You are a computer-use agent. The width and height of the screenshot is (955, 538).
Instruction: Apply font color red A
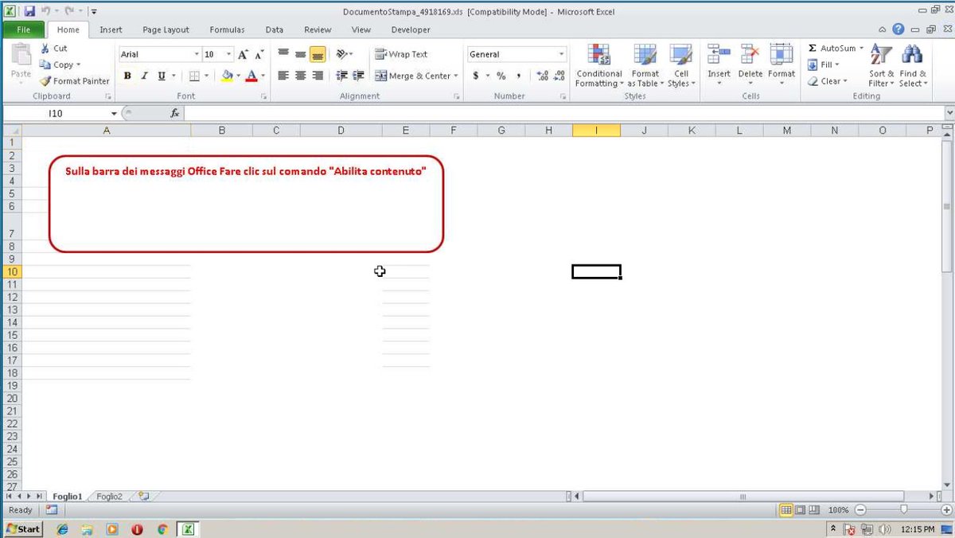click(x=251, y=76)
